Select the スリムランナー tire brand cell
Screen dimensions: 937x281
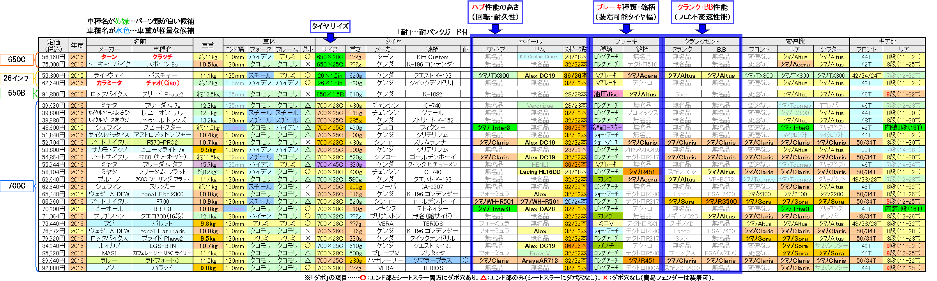[x=432, y=142]
